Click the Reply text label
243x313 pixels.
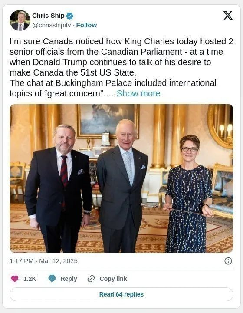[69, 279]
